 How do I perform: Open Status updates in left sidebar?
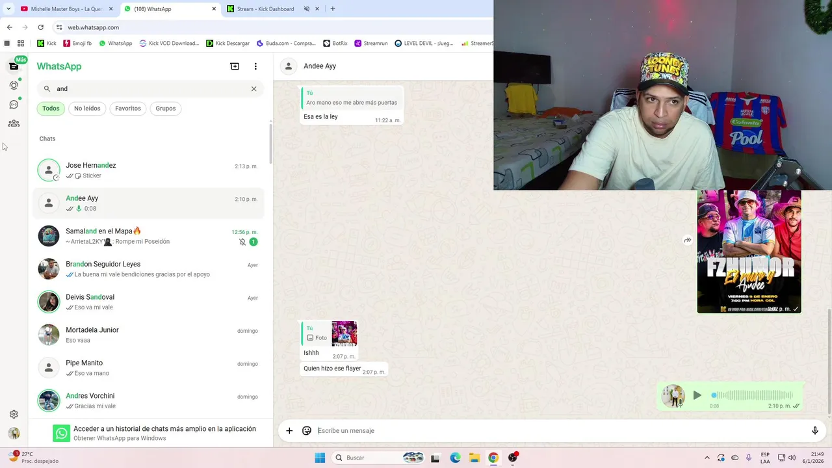tap(14, 85)
